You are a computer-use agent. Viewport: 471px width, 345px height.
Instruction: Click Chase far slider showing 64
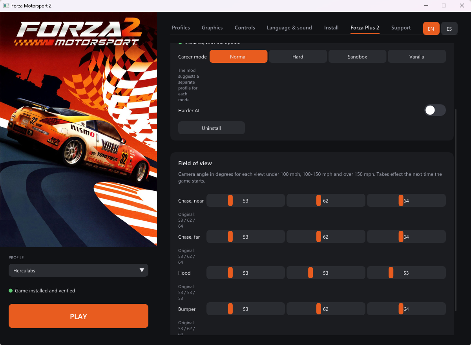click(x=406, y=237)
